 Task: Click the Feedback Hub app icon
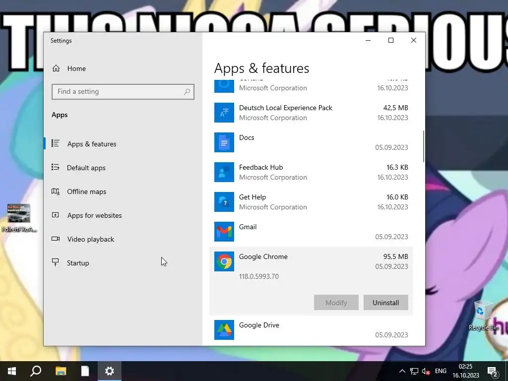224,172
